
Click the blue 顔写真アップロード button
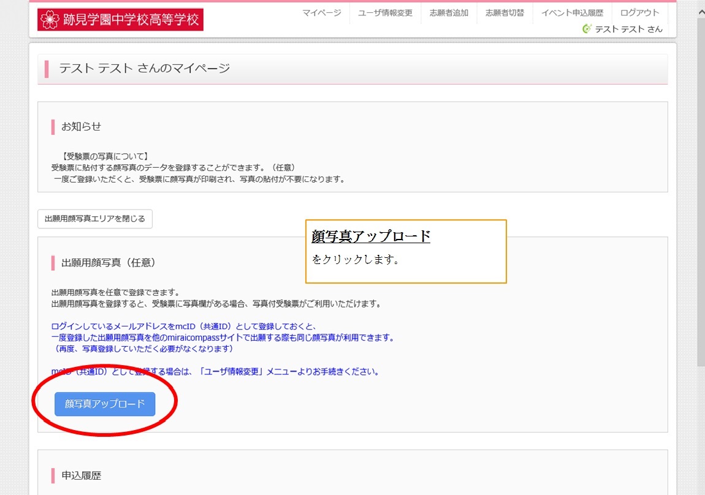tap(105, 404)
